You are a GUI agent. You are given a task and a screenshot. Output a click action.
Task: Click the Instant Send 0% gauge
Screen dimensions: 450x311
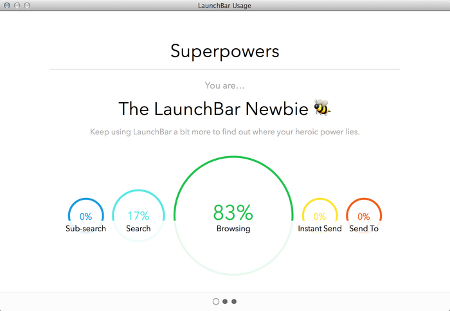[x=319, y=217]
